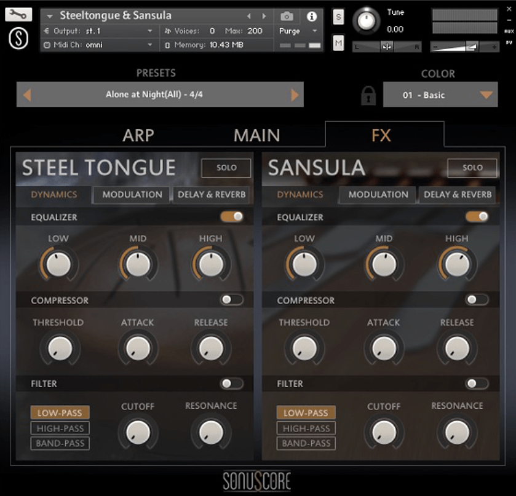Click the pan center icon
Screen dimensions: 516x496
tap(386, 47)
